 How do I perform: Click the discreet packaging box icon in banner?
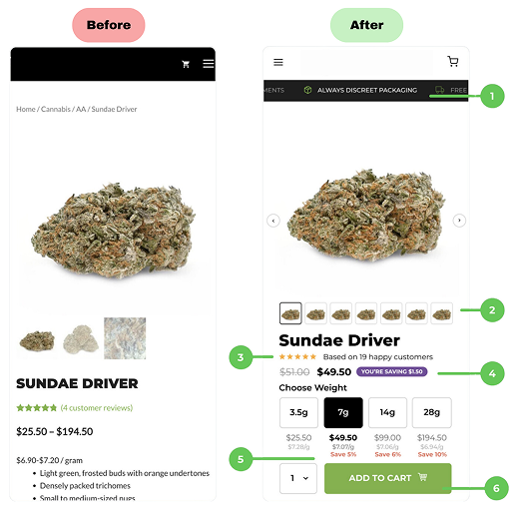coord(307,90)
